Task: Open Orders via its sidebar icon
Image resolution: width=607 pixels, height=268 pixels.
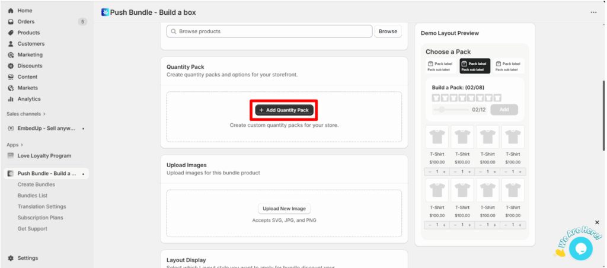Action: tap(11, 22)
